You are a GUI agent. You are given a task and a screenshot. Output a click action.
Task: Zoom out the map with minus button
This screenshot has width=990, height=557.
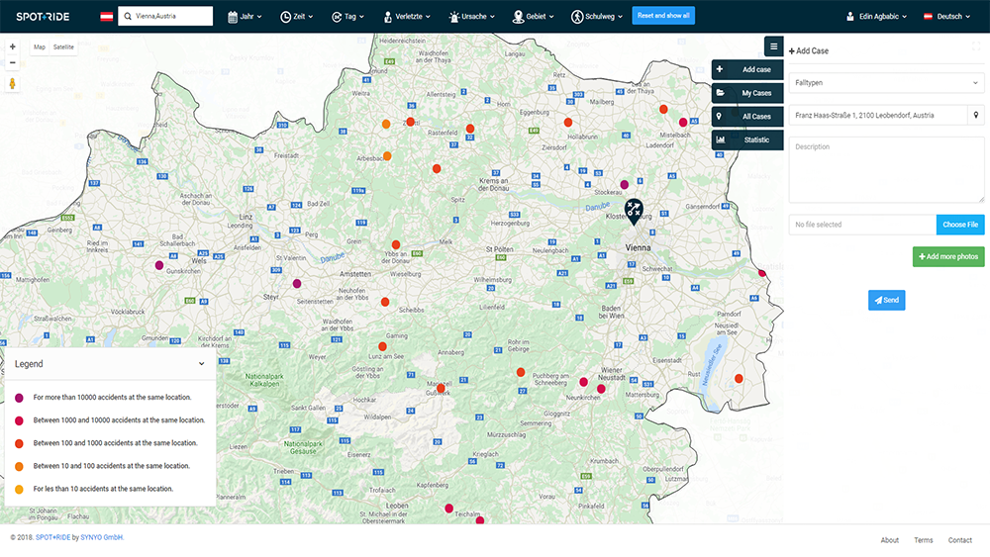pos(12,62)
